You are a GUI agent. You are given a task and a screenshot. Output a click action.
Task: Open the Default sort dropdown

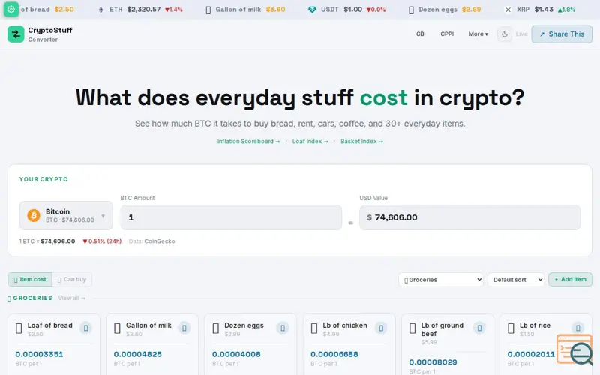[x=516, y=280]
